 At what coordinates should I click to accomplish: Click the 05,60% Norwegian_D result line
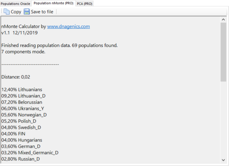(24, 115)
